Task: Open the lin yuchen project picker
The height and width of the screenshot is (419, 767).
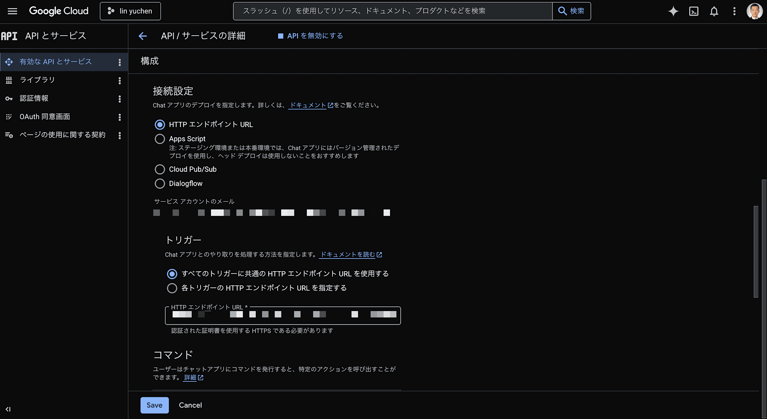Action: (130, 11)
